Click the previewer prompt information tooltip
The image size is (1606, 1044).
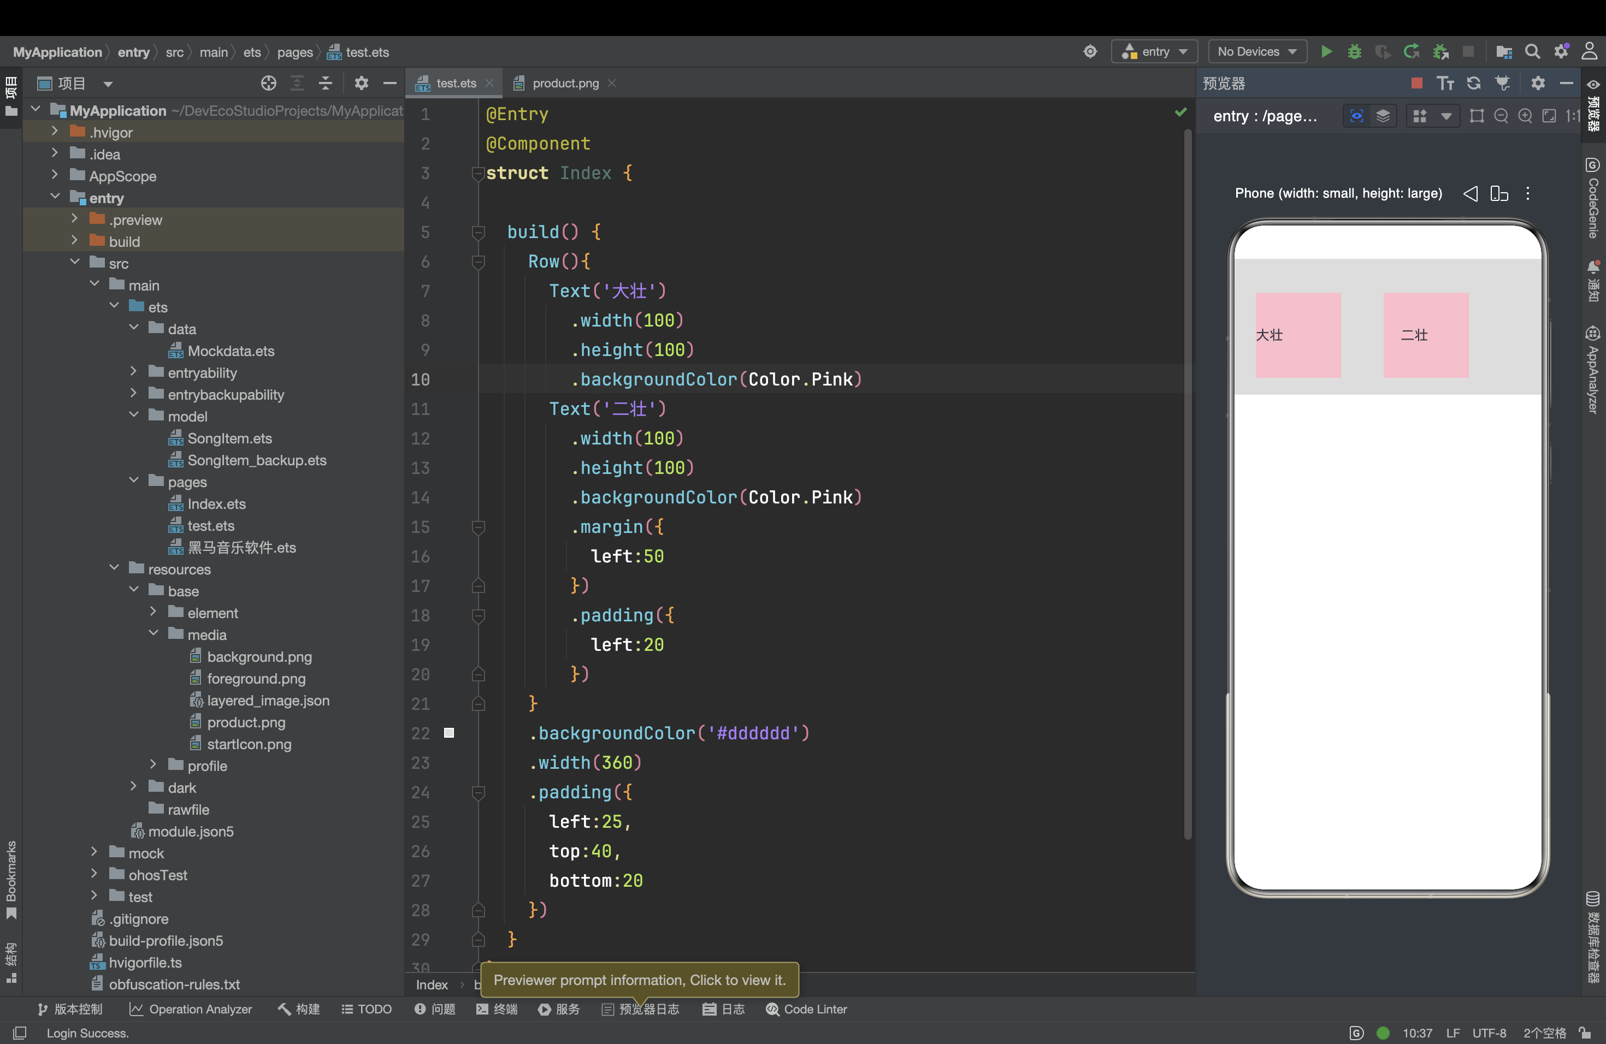(639, 980)
